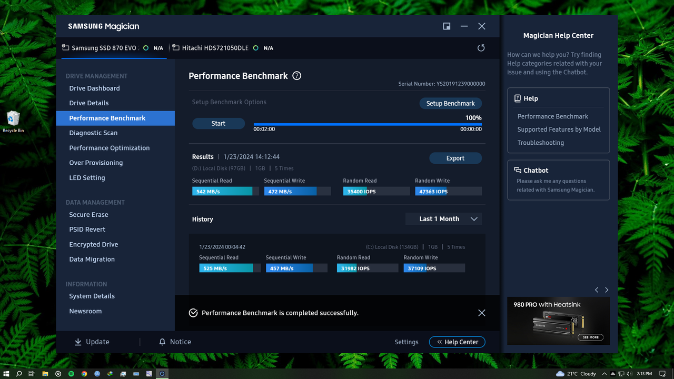Select the Hitachi HDS721050DLE drive tab
Image resolution: width=674 pixels, height=379 pixels.
(223, 48)
